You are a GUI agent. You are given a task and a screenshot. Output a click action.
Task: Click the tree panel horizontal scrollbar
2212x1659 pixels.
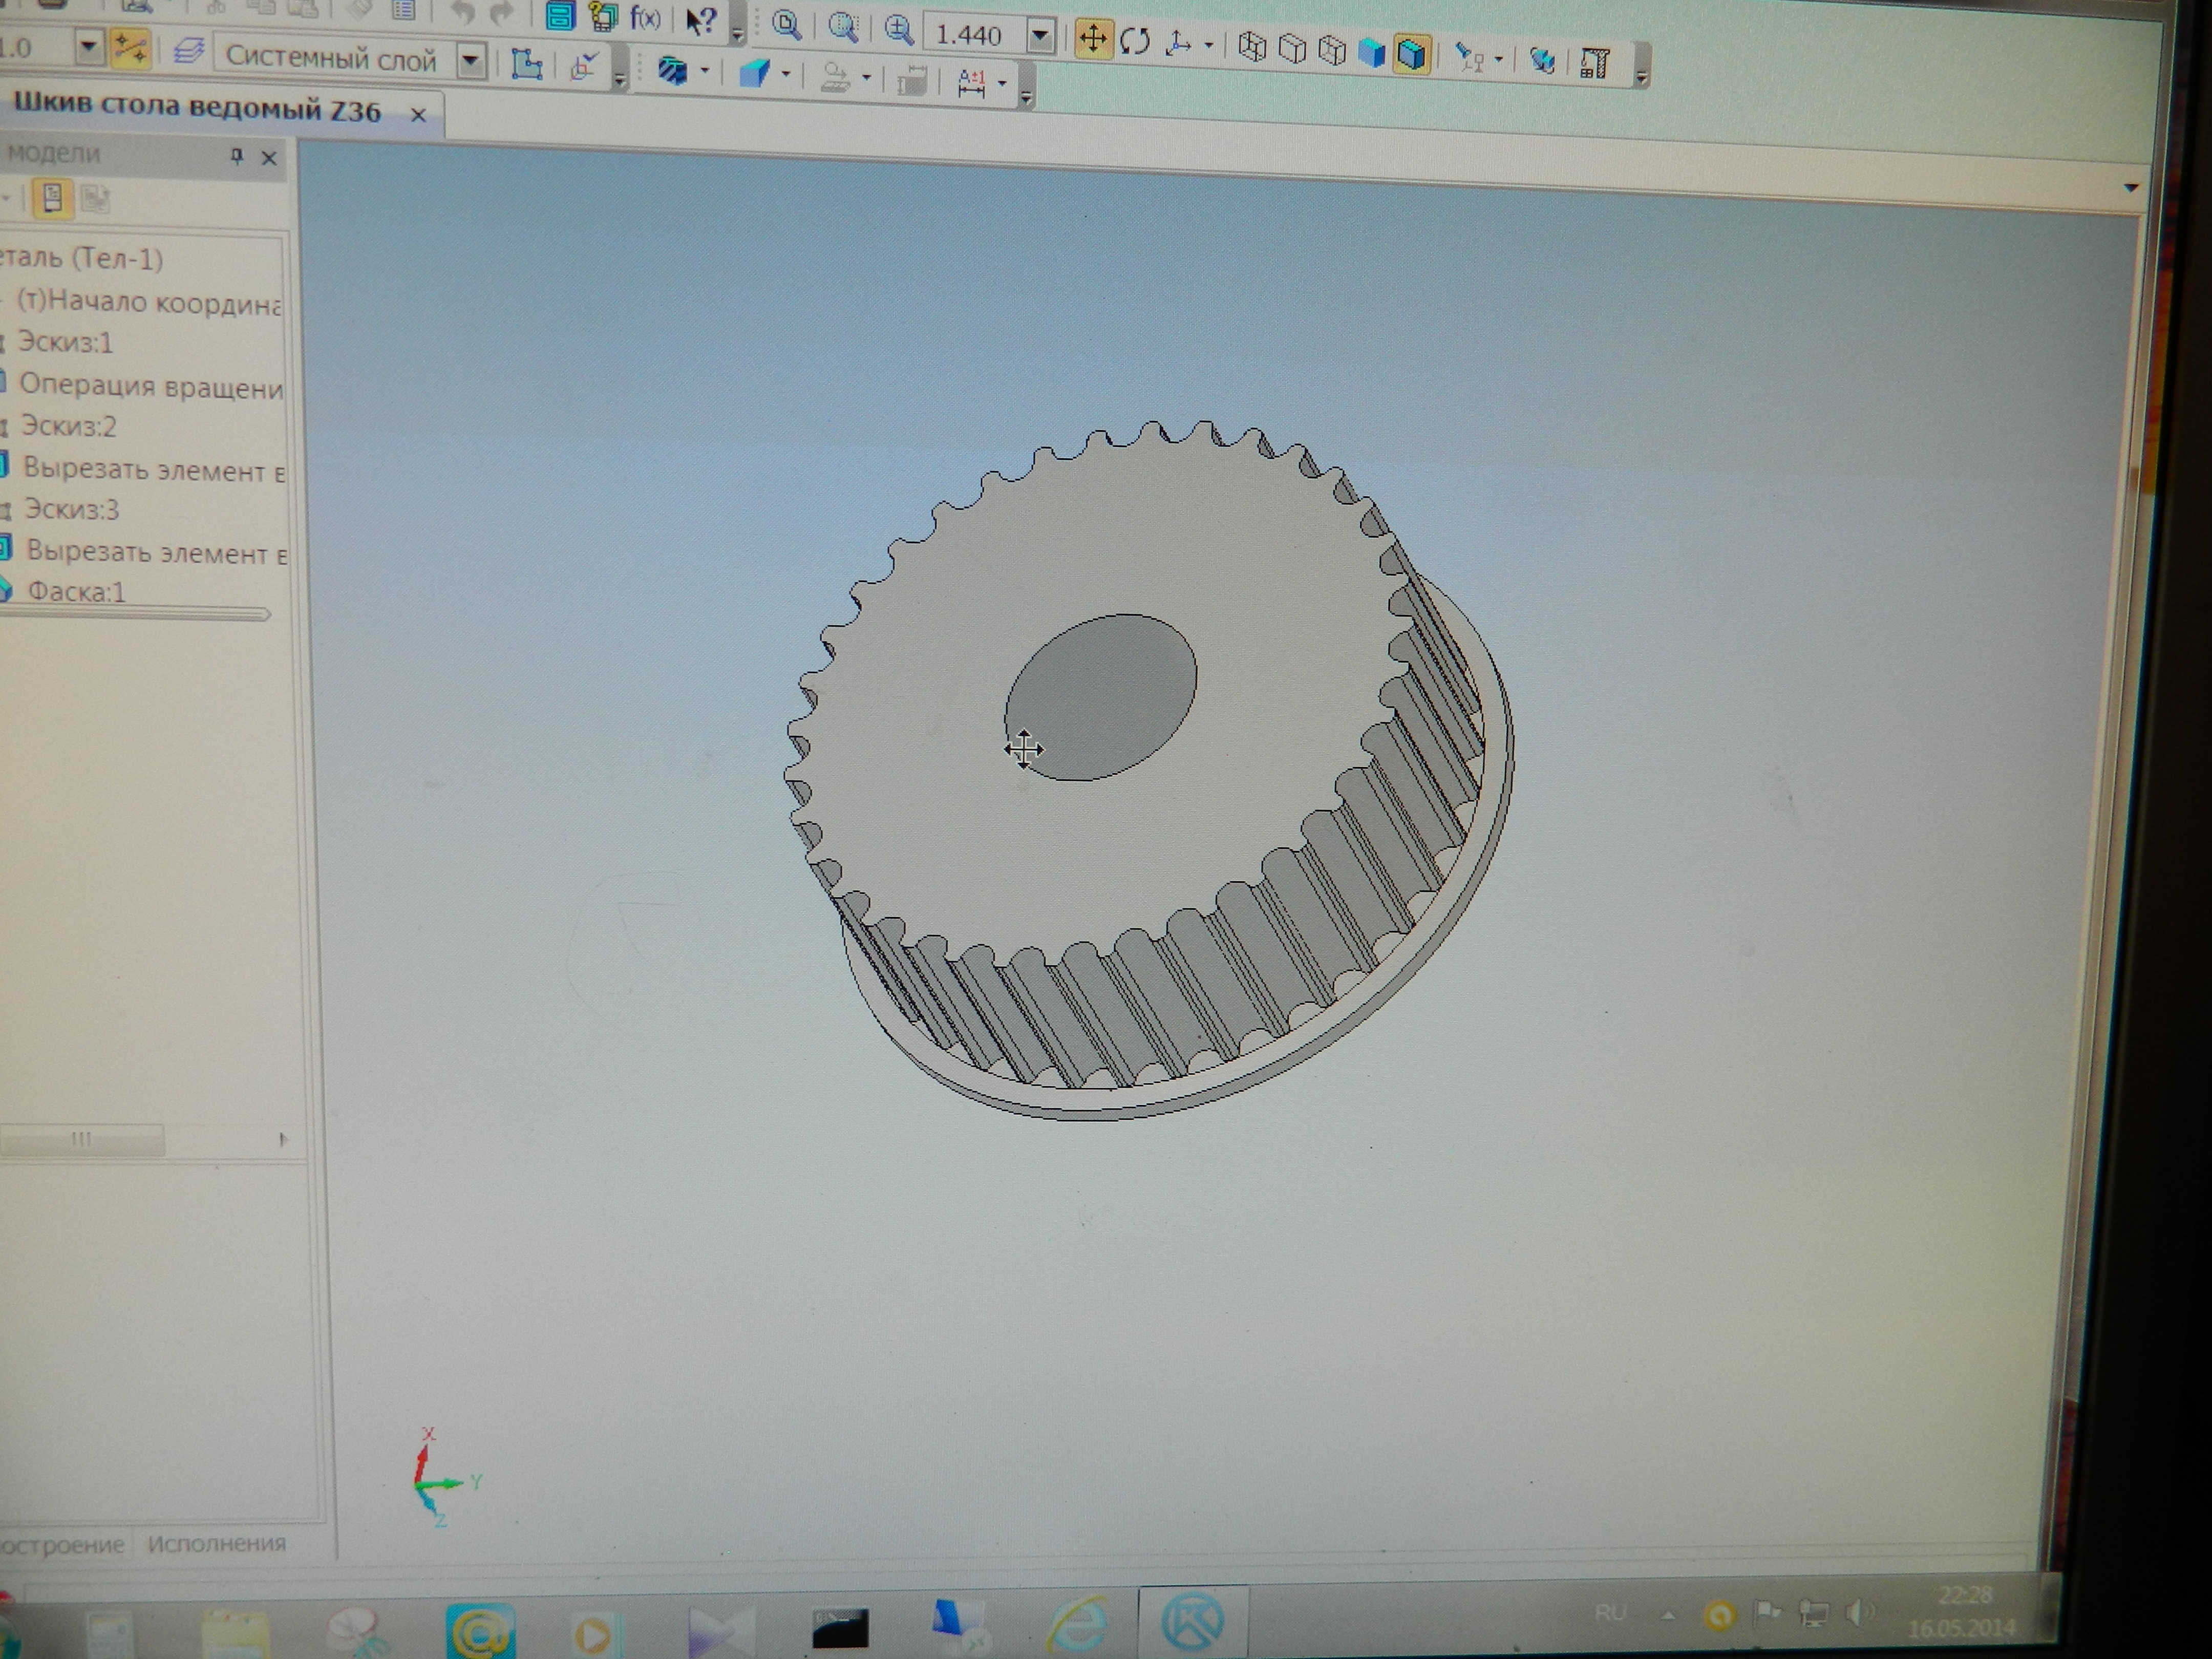coord(82,1138)
